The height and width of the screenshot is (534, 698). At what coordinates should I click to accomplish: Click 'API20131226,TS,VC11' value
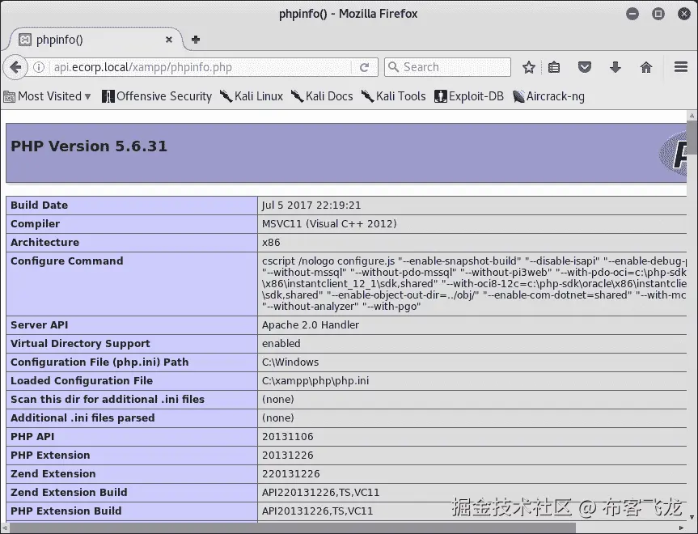317,511
